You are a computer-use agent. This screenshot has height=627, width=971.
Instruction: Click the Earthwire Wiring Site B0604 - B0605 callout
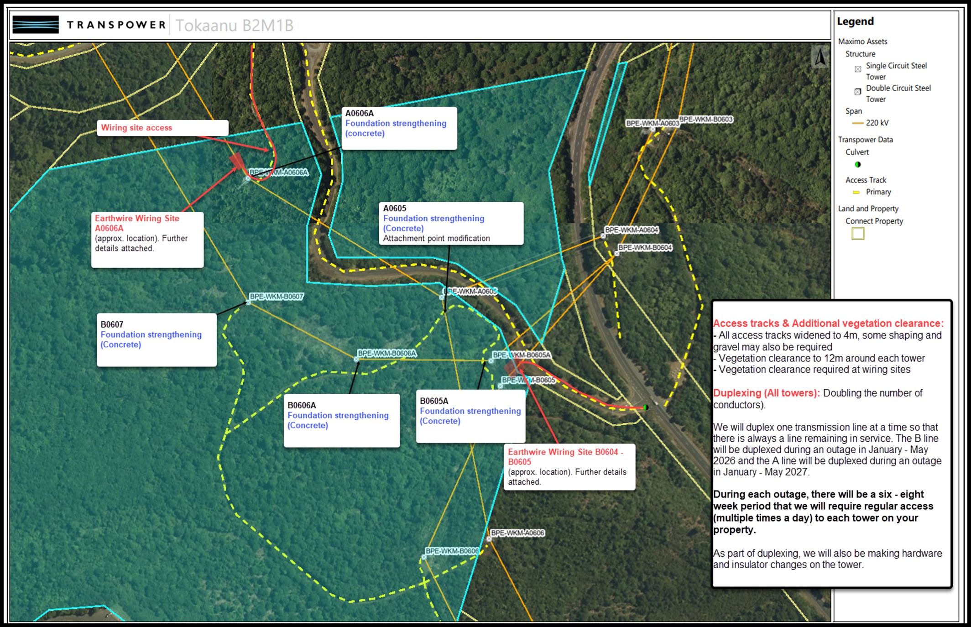(569, 466)
